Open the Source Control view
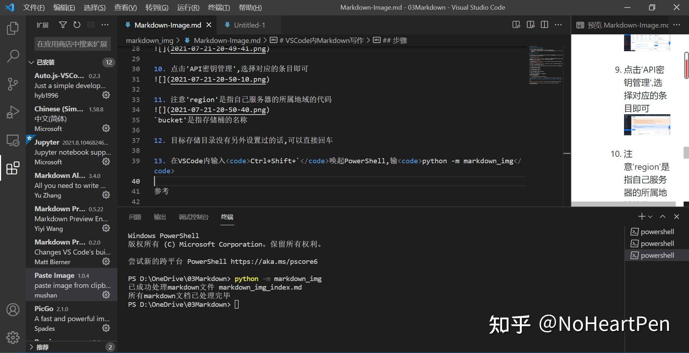The image size is (689, 353). pos(13,84)
